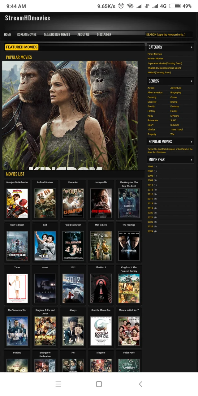This screenshot has height=396, width=198.
Task: Open the KOREAN MOVIES menu item
Action: tap(27, 34)
